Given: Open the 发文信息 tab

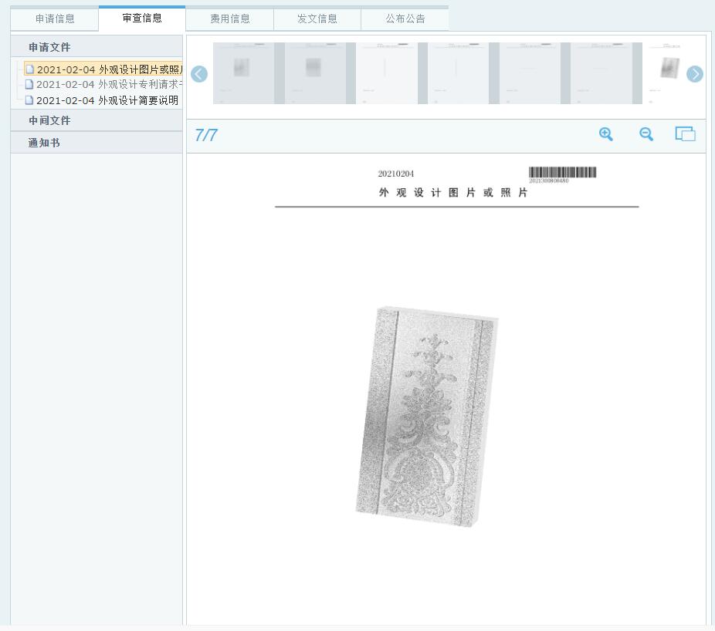Looking at the screenshot, I should 317,19.
